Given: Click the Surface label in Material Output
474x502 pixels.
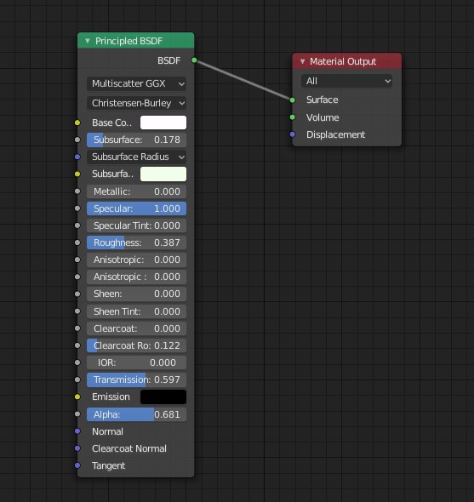Looking at the screenshot, I should click(x=323, y=100).
